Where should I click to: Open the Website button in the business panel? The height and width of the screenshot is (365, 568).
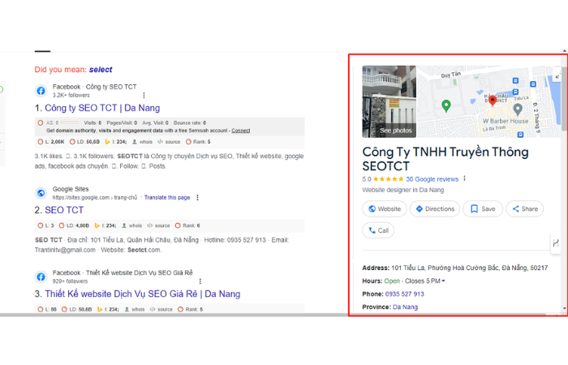(x=385, y=209)
